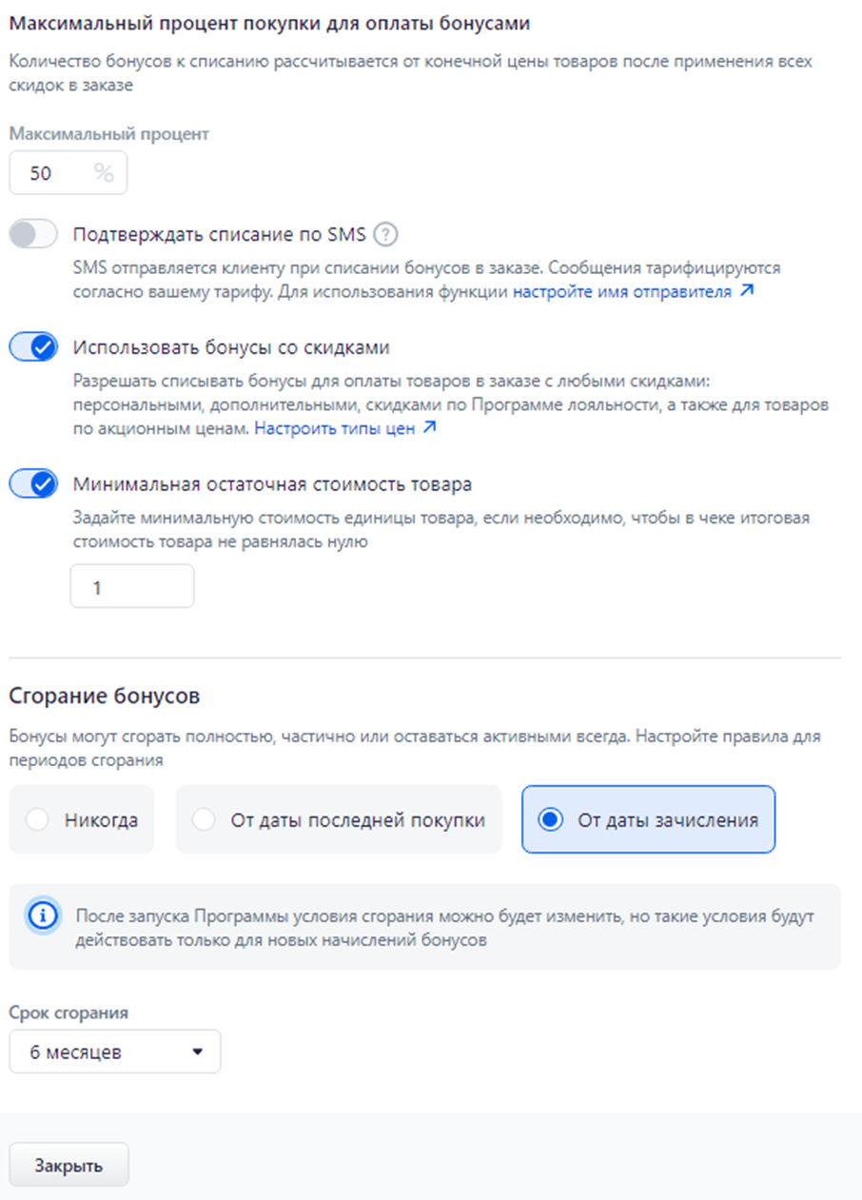
Task: Click the percent symbol in maximum percent field
Action: pyautogui.click(x=103, y=173)
